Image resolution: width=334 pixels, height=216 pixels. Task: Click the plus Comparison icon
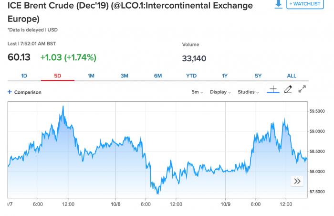(10, 92)
